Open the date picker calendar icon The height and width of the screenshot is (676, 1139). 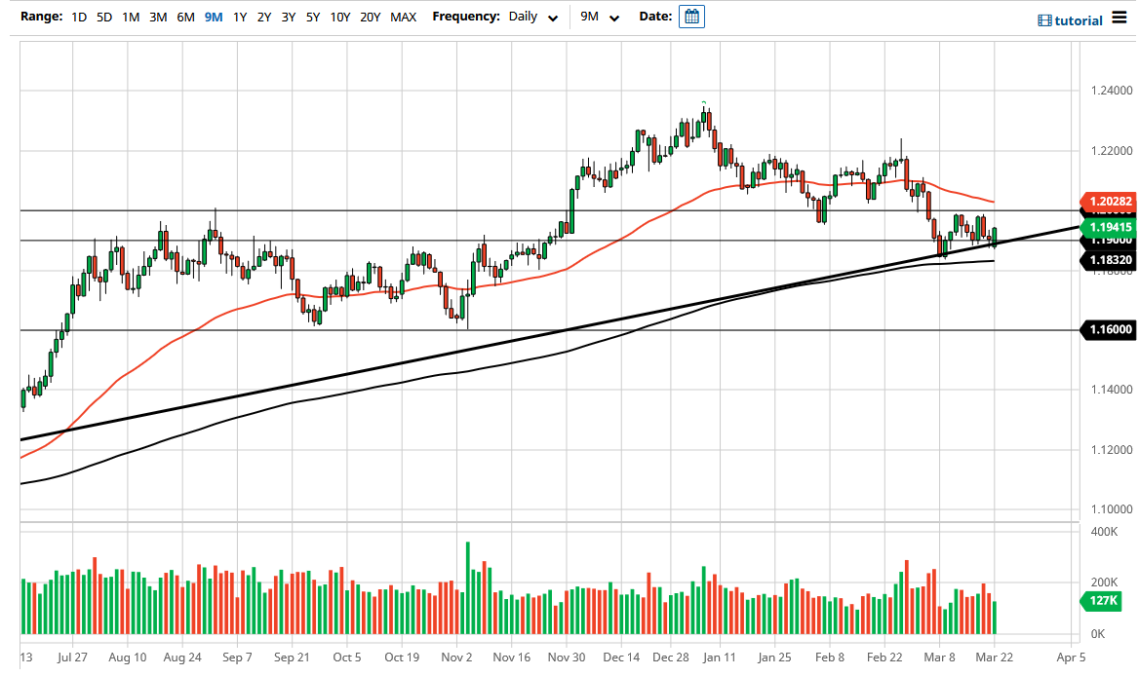691,17
